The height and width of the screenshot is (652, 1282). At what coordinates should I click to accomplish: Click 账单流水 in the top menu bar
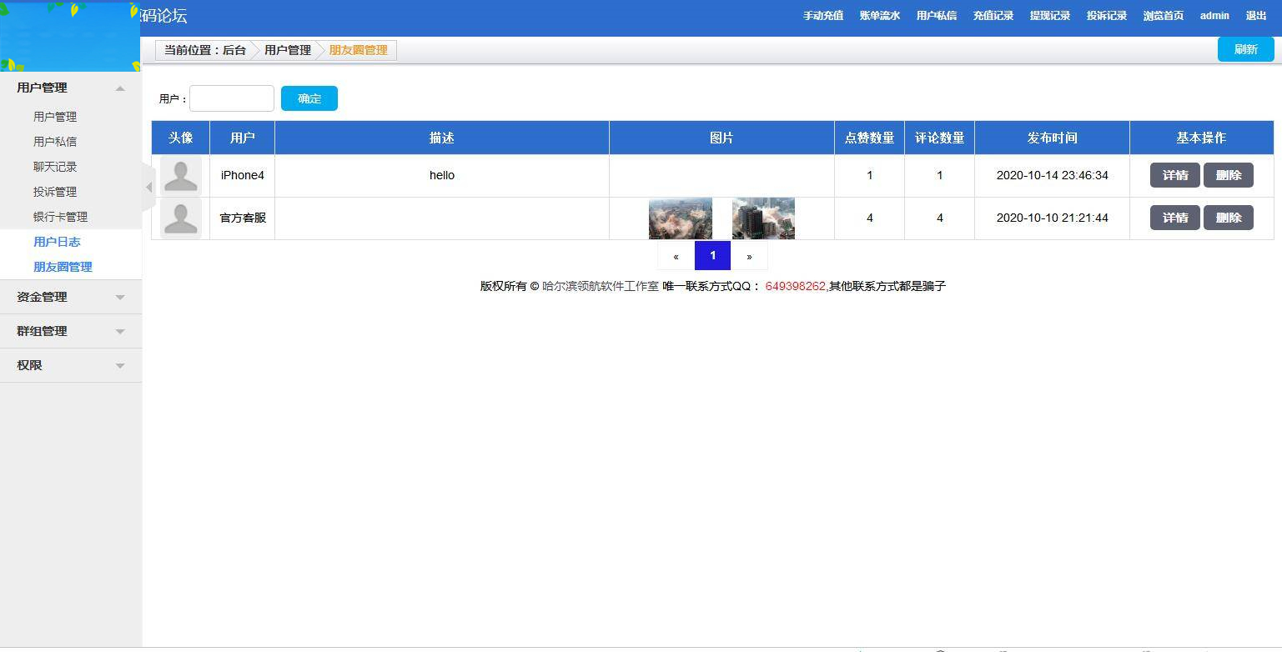pyautogui.click(x=880, y=15)
